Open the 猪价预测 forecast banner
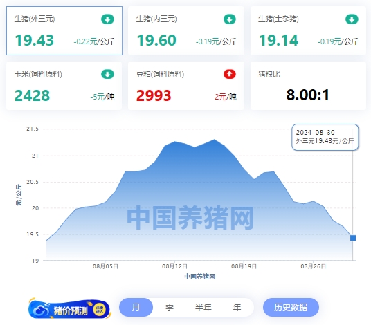Screen dimensions: 371x325 point(69,309)
